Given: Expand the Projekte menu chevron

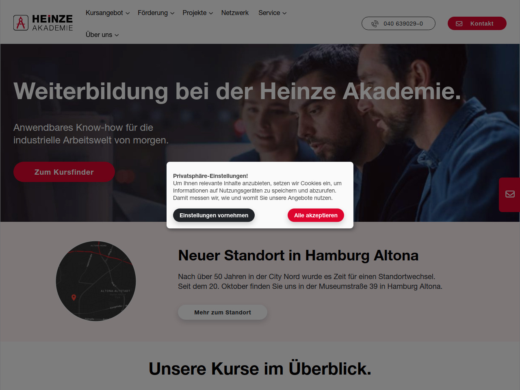Looking at the screenshot, I should pos(211,13).
